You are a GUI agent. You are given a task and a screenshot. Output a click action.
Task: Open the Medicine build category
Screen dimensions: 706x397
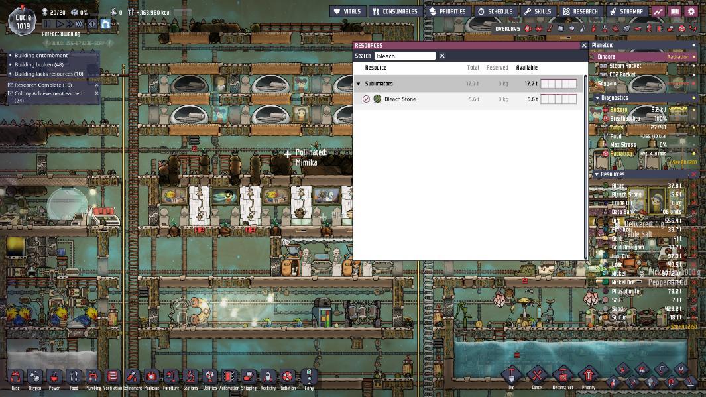(x=151, y=378)
